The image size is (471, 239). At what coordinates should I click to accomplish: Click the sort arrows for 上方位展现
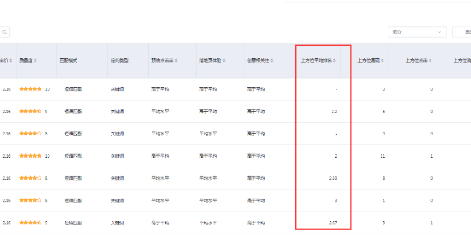(x=382, y=61)
